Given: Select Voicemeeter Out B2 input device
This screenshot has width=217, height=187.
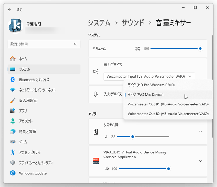Looking at the screenshot, I should [168, 114].
